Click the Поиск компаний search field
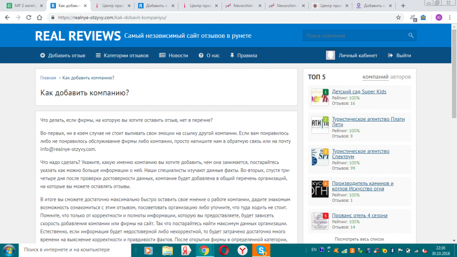457x257 pixels. (x=354, y=36)
